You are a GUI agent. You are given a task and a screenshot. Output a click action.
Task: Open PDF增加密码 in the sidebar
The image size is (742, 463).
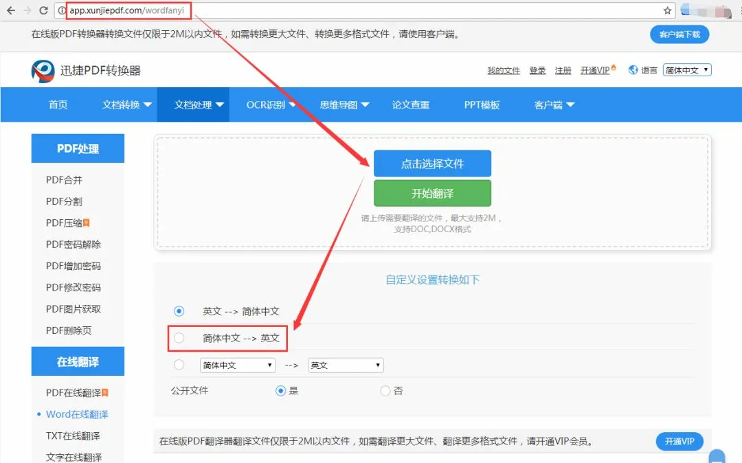click(74, 266)
